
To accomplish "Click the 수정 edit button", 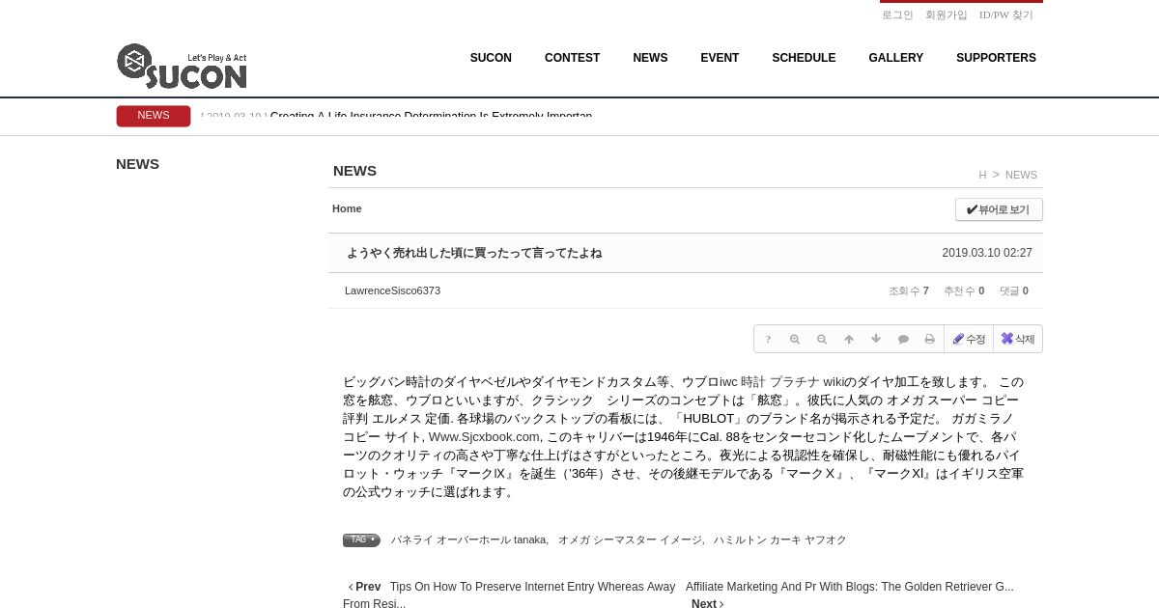I will point(969,339).
